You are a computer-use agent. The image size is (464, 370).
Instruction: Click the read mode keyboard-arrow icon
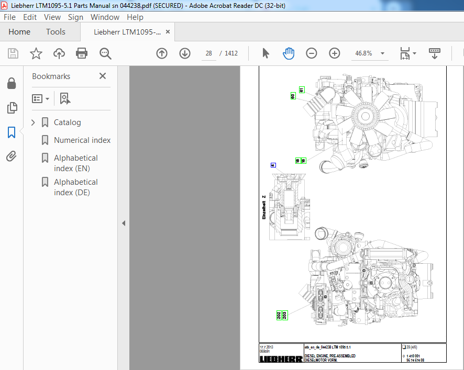point(434,53)
